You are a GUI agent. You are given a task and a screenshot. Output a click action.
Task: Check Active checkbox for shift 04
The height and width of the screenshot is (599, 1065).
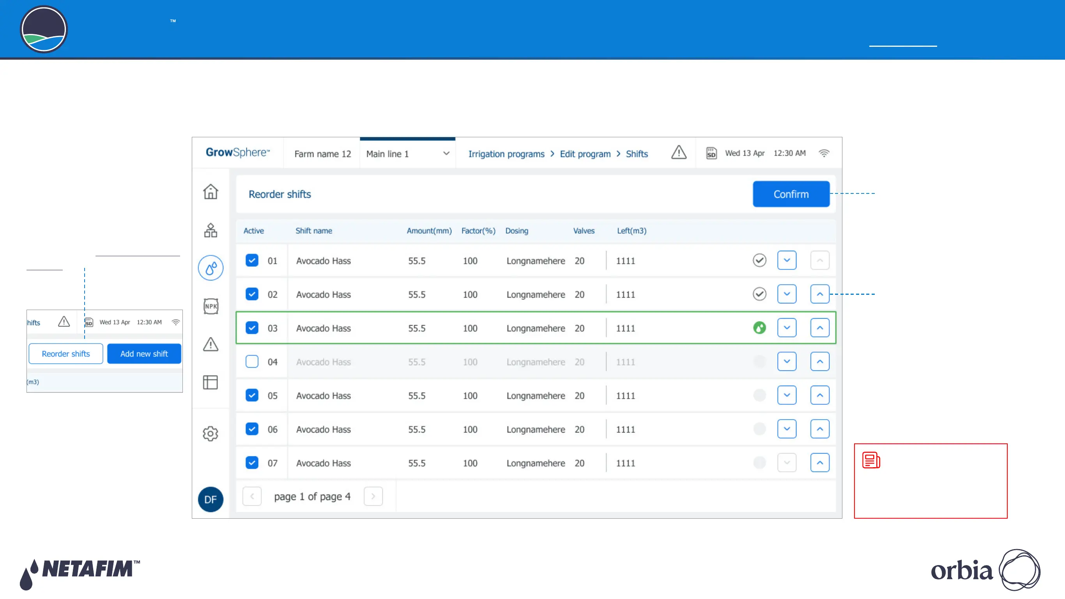point(252,362)
